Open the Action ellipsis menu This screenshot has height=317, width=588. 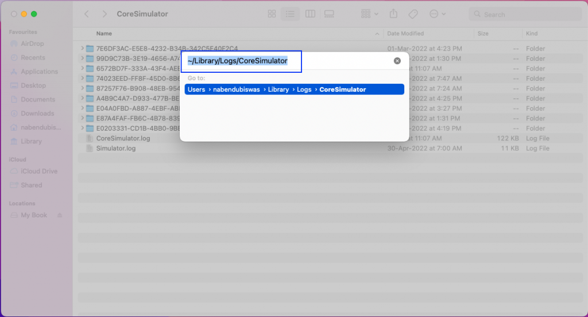437,14
